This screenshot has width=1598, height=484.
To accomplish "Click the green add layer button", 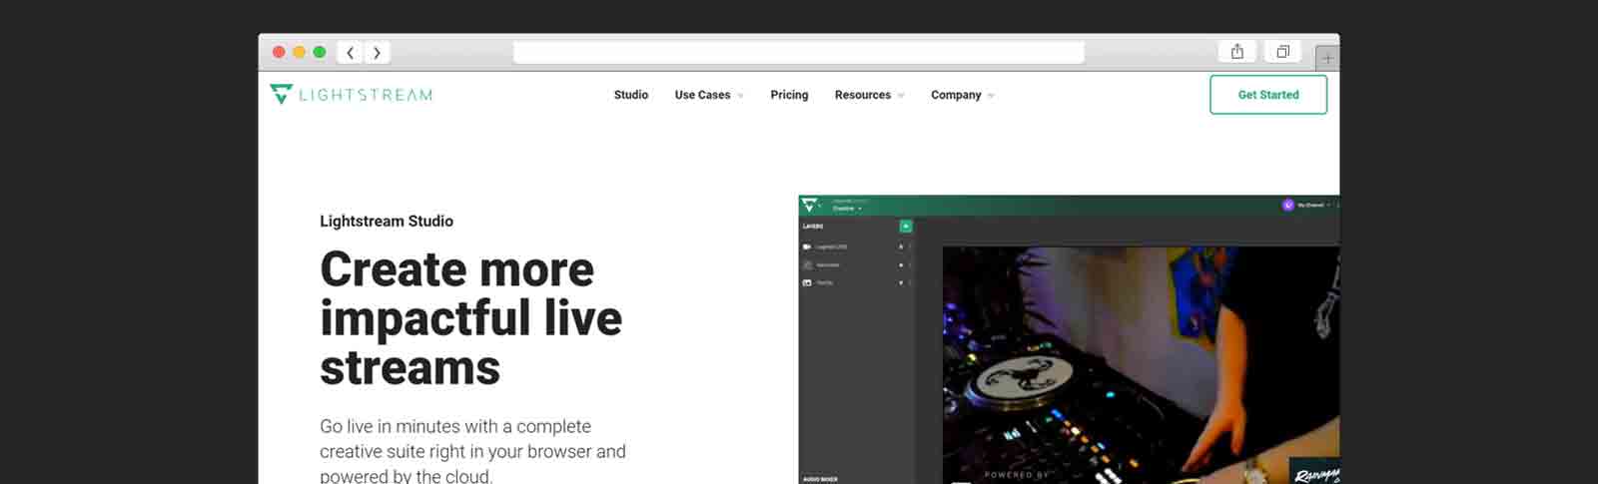I will click(x=906, y=227).
